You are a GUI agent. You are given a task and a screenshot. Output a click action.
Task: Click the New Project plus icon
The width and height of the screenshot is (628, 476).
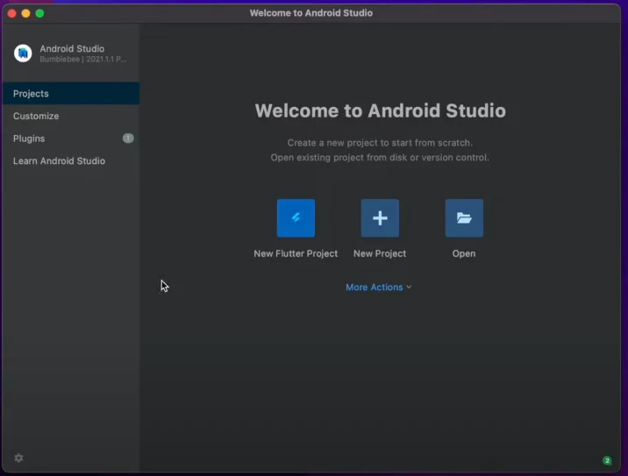(x=380, y=218)
